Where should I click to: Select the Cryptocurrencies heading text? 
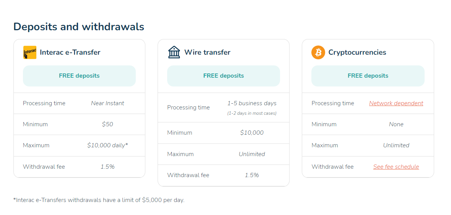tap(357, 52)
